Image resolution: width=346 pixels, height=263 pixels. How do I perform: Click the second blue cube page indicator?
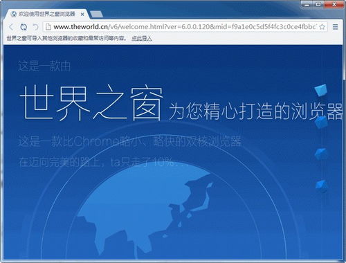coord(321,123)
